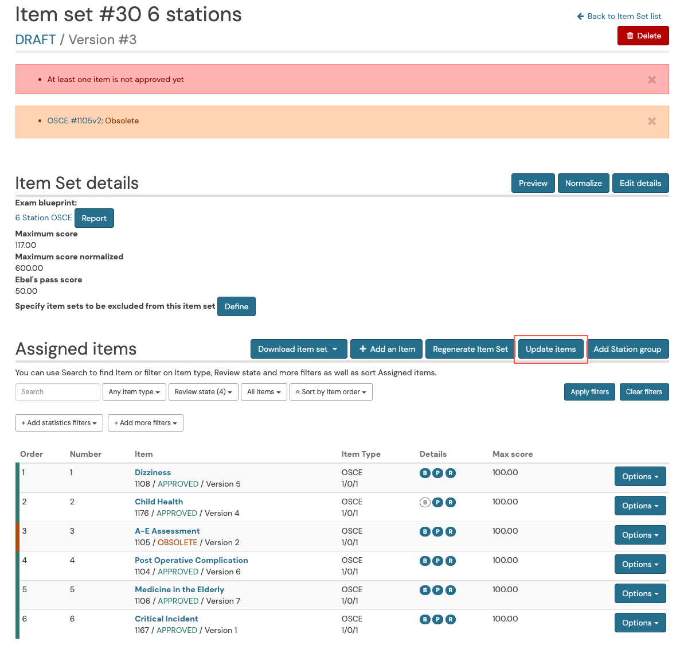684x645 pixels.
Task: Go back to Item Set list
Action: pos(619,16)
